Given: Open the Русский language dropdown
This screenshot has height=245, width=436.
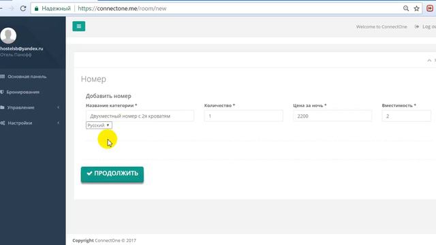Looking at the screenshot, I should click(x=99, y=125).
